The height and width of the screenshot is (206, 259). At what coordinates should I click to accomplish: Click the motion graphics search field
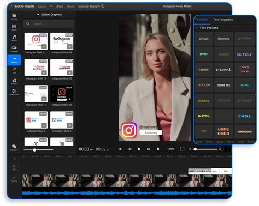point(49,23)
